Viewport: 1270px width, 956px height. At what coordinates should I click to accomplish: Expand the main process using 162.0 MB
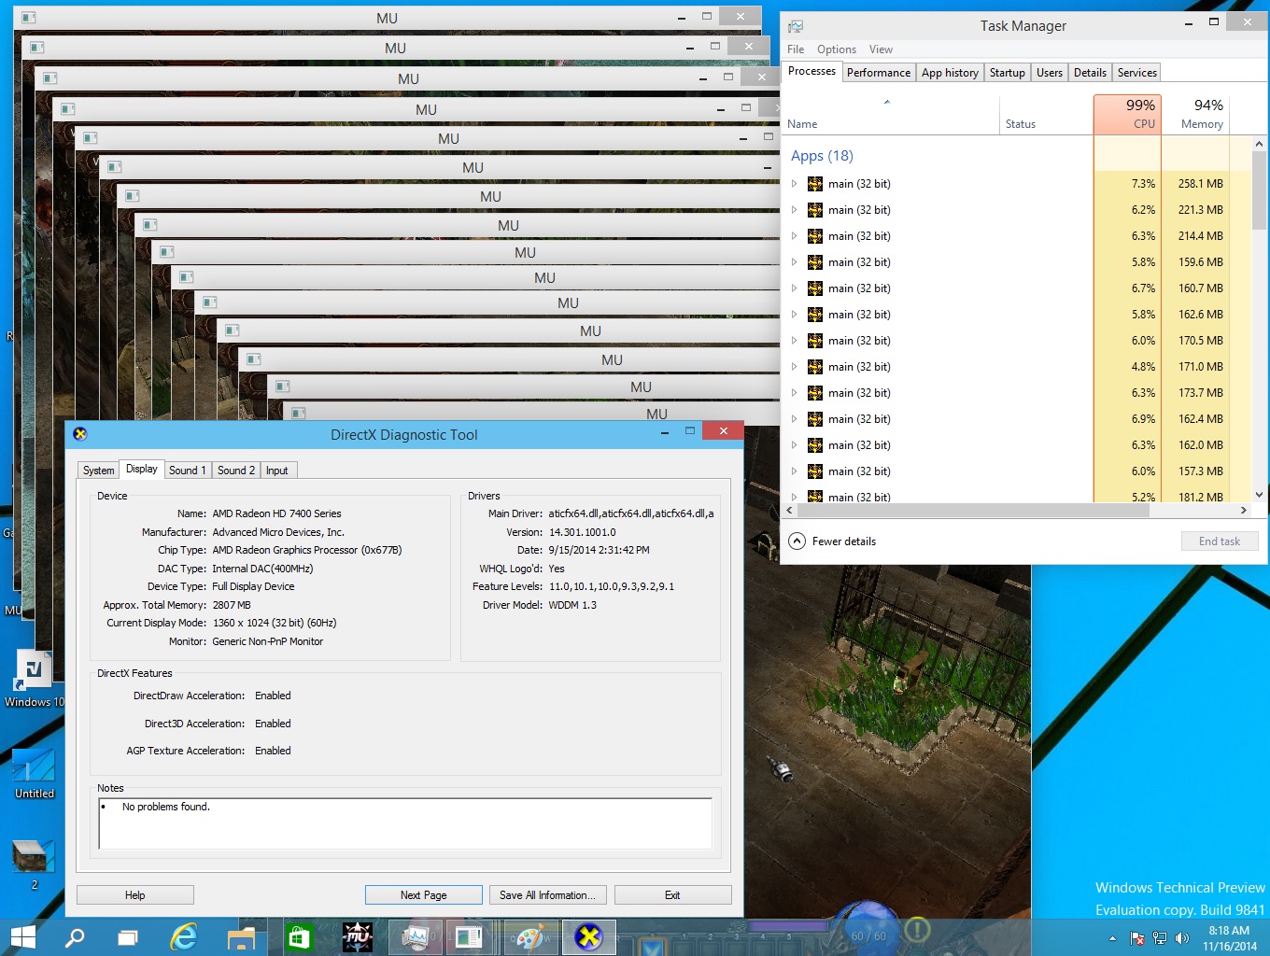coord(795,445)
